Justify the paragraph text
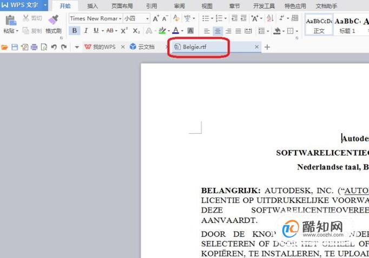This screenshot has height=258, width=369. (x=238, y=31)
